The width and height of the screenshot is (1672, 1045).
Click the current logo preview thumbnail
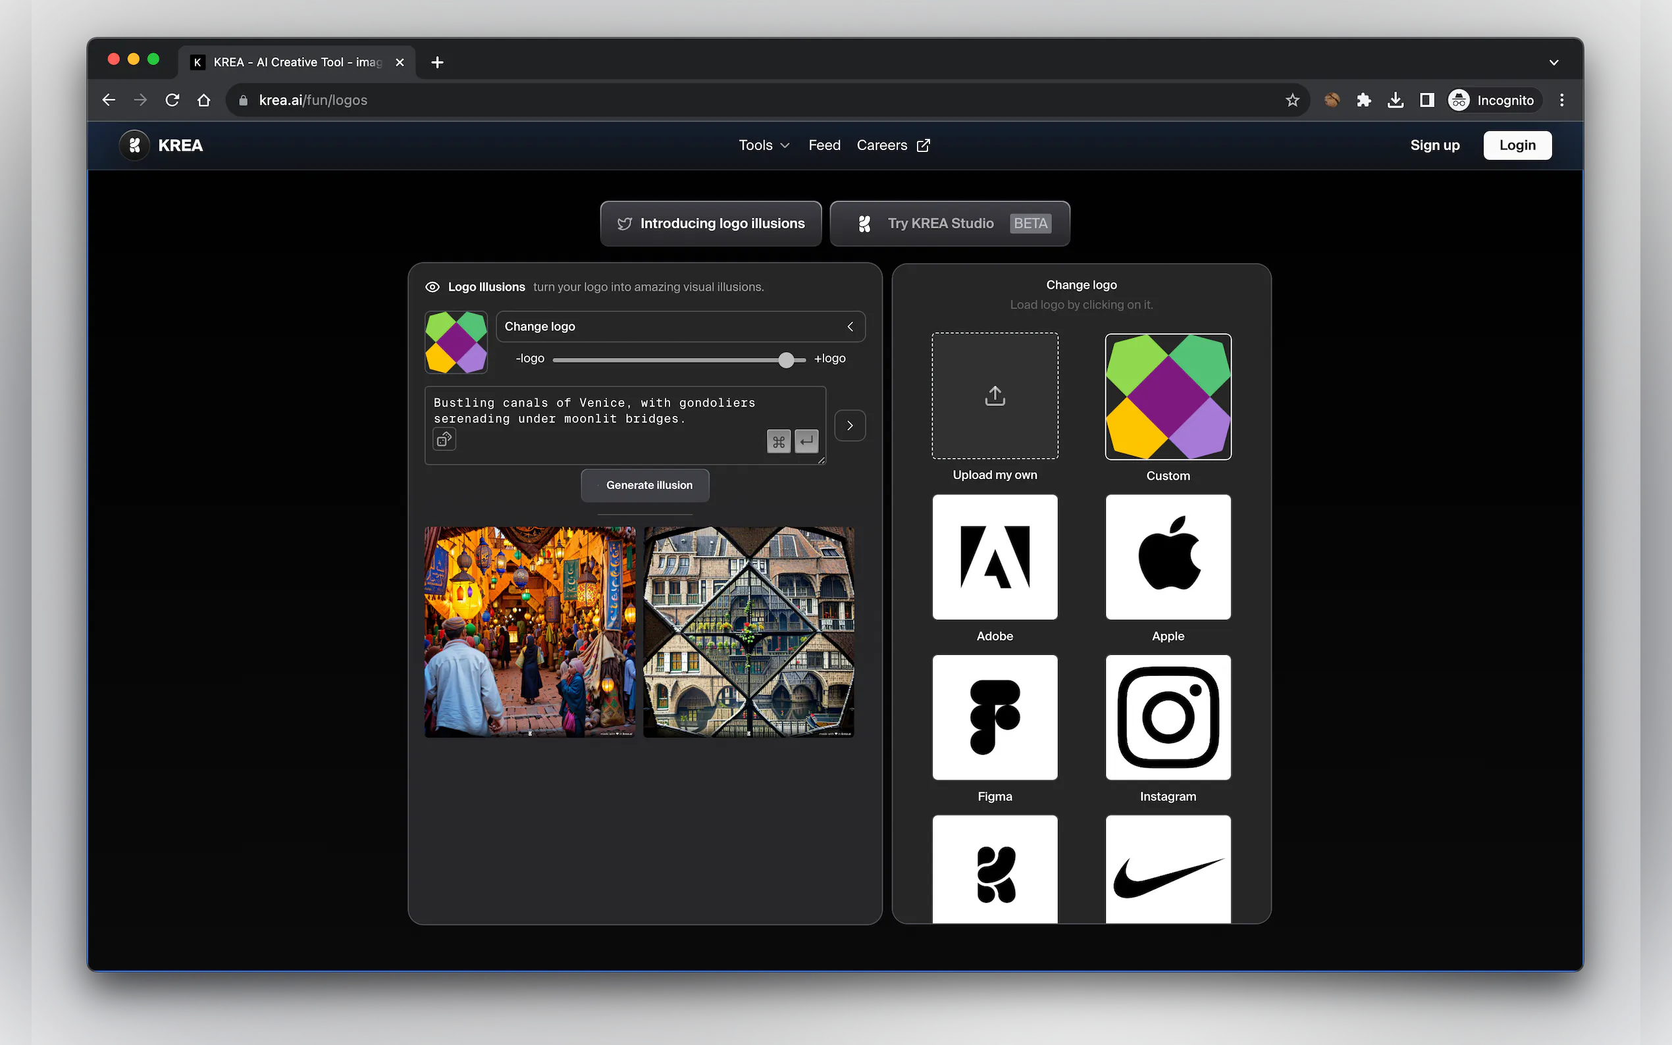[x=456, y=342]
